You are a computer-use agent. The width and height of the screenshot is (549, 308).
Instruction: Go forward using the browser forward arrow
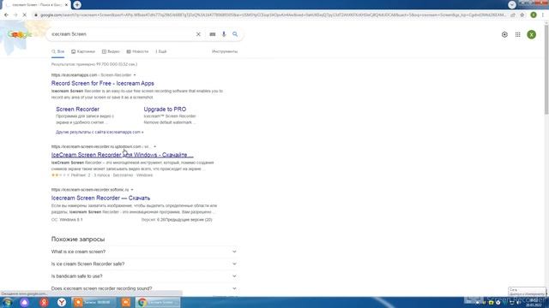point(15,15)
